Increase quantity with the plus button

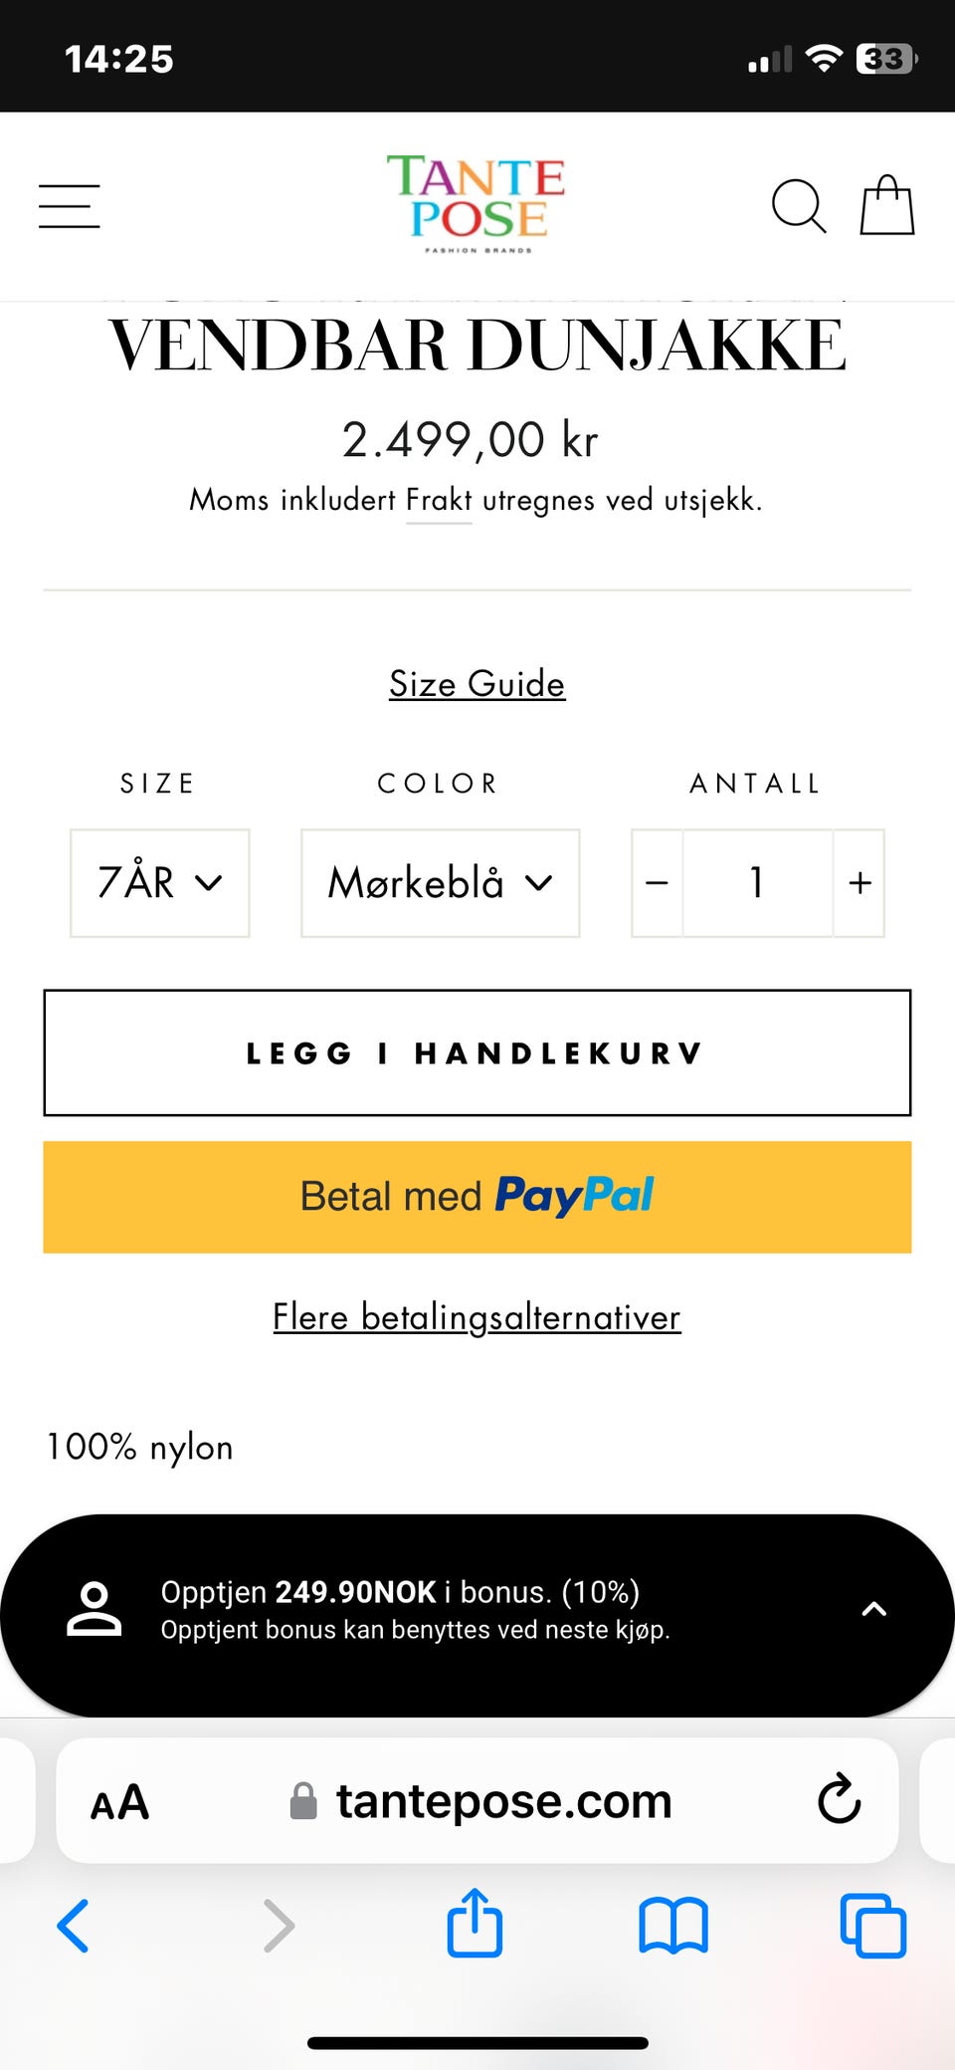point(859,883)
